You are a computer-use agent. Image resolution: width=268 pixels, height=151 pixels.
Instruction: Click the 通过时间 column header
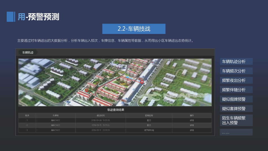coord(100,116)
